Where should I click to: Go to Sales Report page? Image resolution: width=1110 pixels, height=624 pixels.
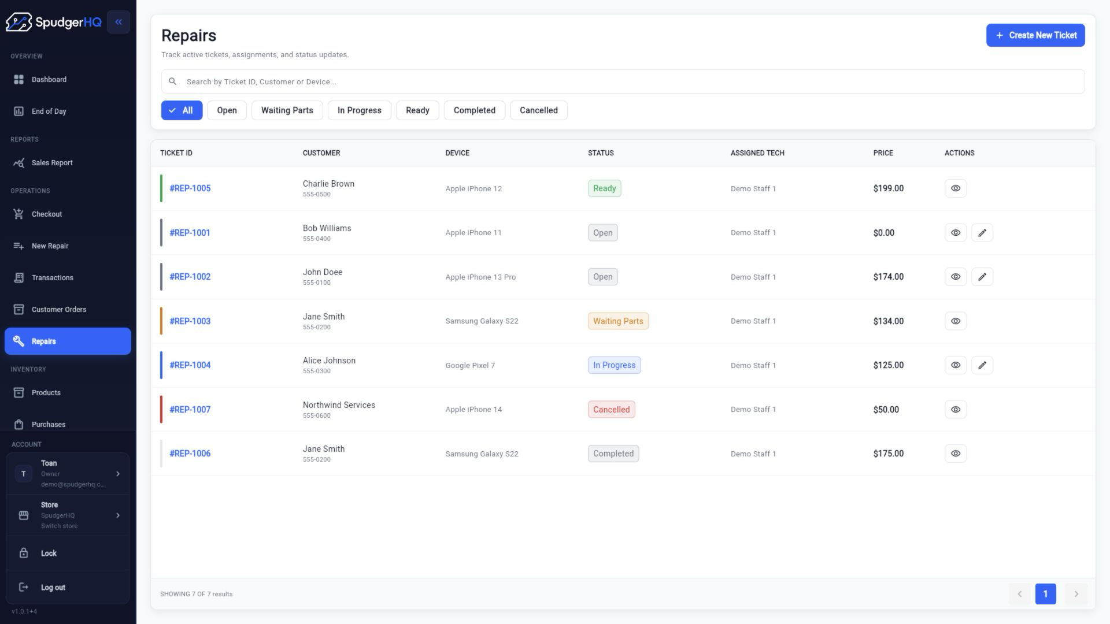point(68,162)
